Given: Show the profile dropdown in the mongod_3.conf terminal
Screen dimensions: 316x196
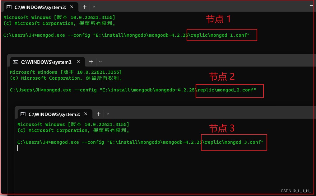Looking at the screenshot, I should (108, 114).
